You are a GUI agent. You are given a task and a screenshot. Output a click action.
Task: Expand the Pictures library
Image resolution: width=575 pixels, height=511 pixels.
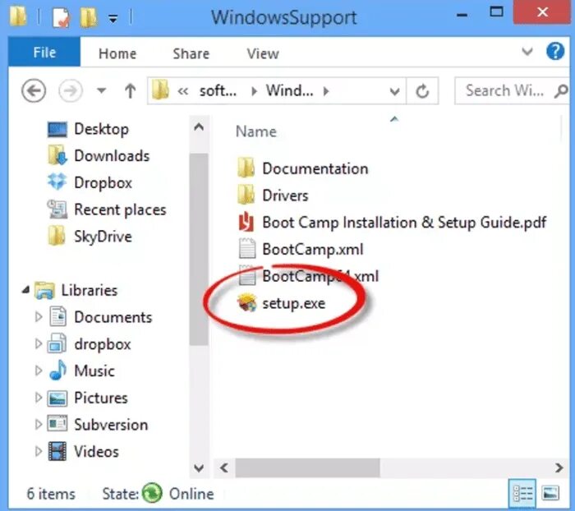(38, 398)
